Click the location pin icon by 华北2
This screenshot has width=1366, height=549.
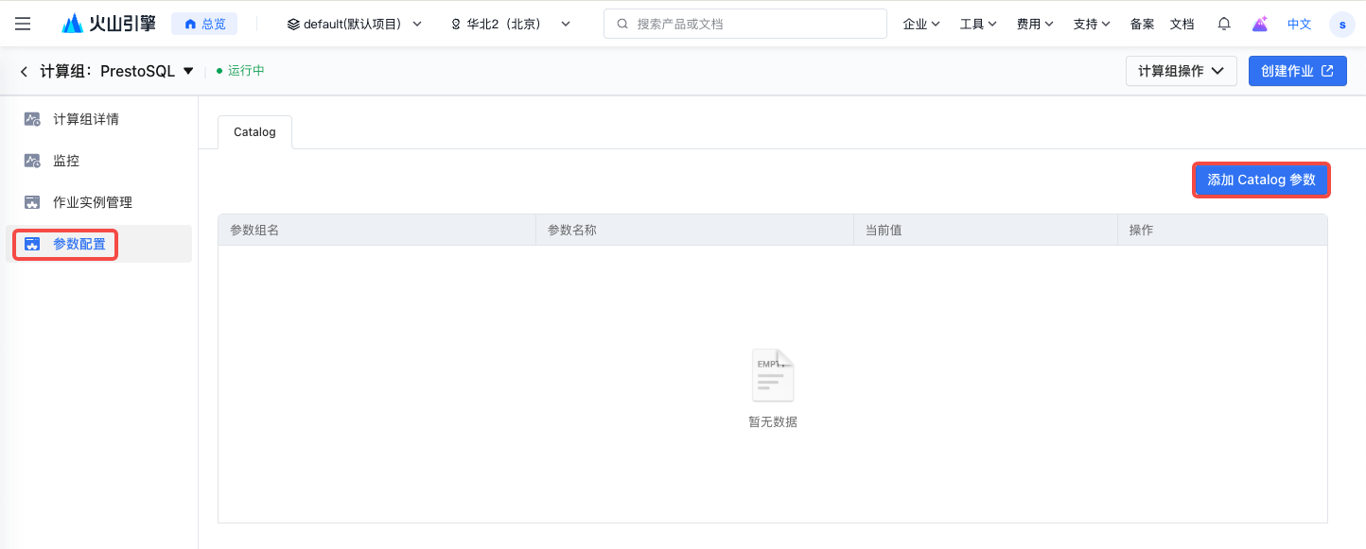coord(456,24)
